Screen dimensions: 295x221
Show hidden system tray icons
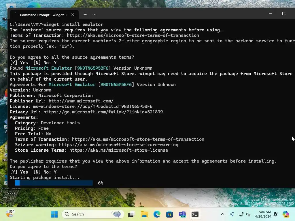pos(223,214)
